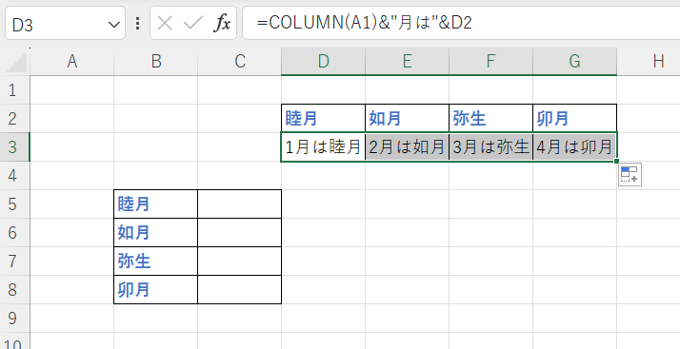This screenshot has width=680, height=349.
Task: Click the three-dot handle beside the Name Box
Action: coord(137,24)
